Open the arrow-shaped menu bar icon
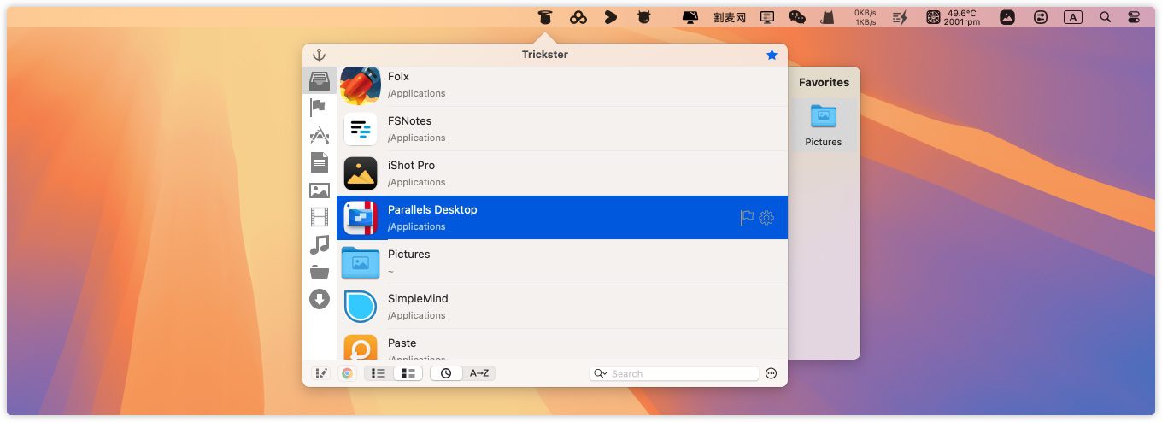This screenshot has height=422, width=1162. pos(611,16)
